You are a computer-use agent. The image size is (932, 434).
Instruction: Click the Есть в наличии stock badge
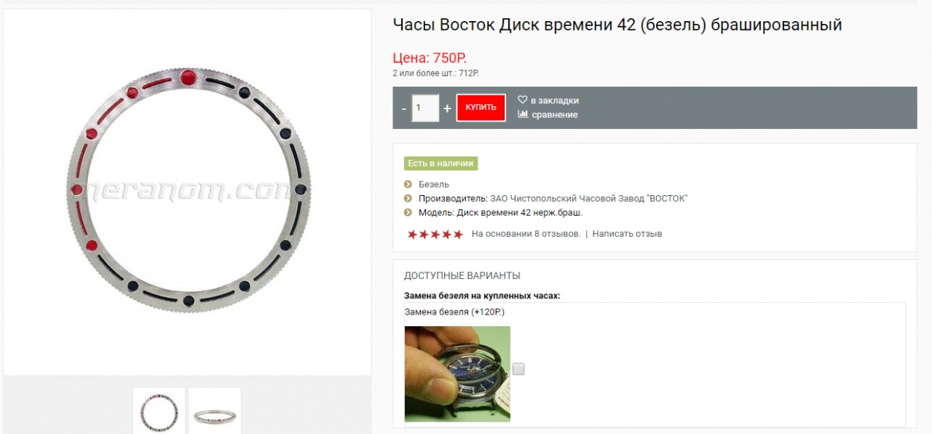pyautogui.click(x=441, y=163)
